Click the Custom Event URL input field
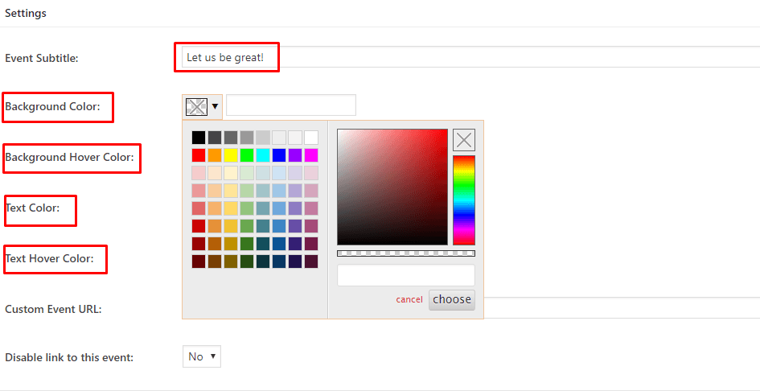The width and height of the screenshot is (760, 391). coord(619,308)
